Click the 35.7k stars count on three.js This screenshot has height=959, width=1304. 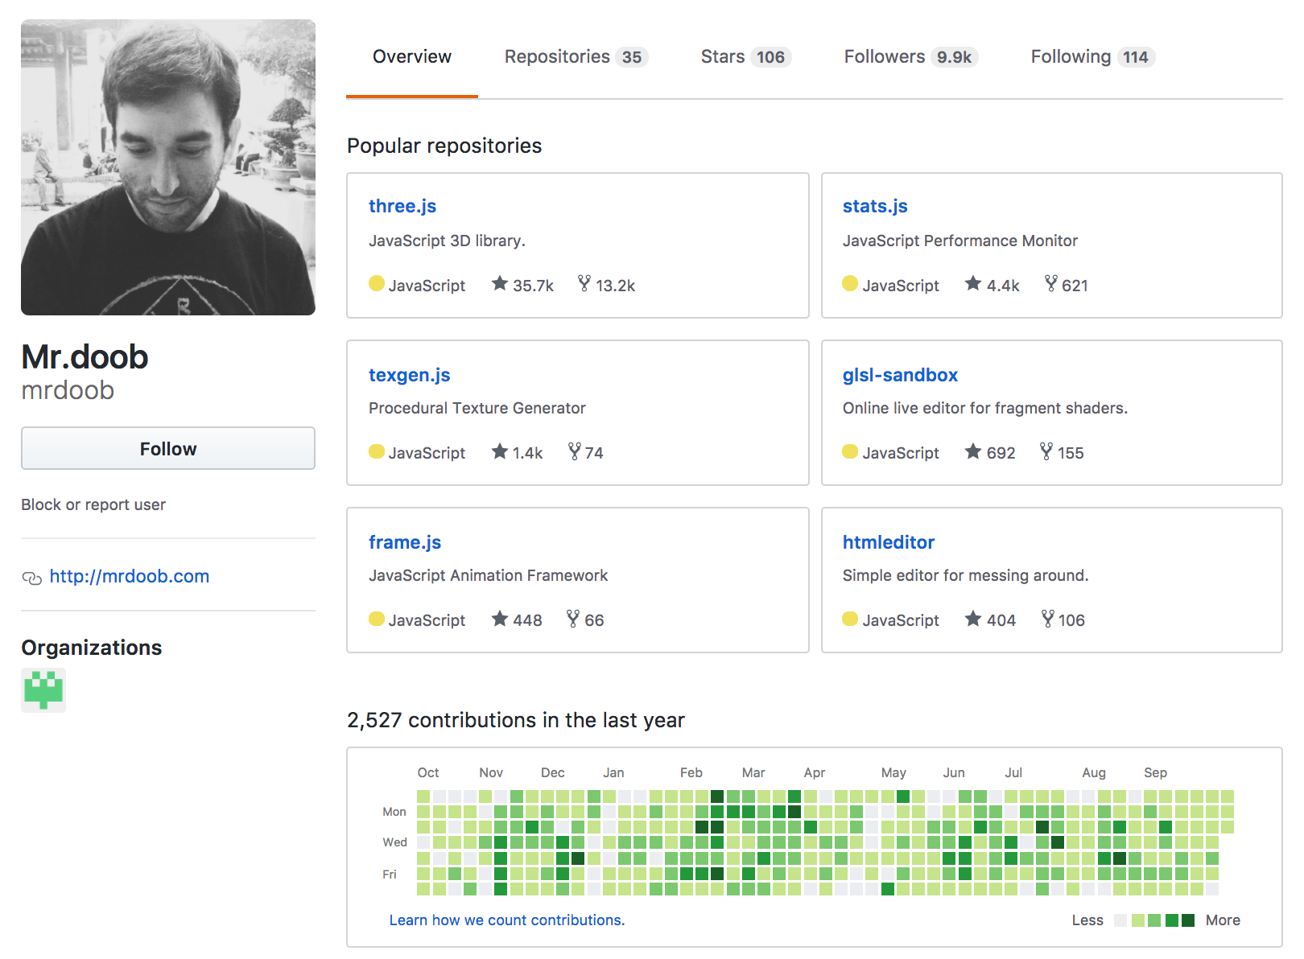533,286
